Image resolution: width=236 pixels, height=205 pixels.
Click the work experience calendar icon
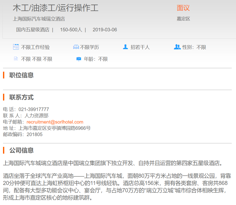16,47
